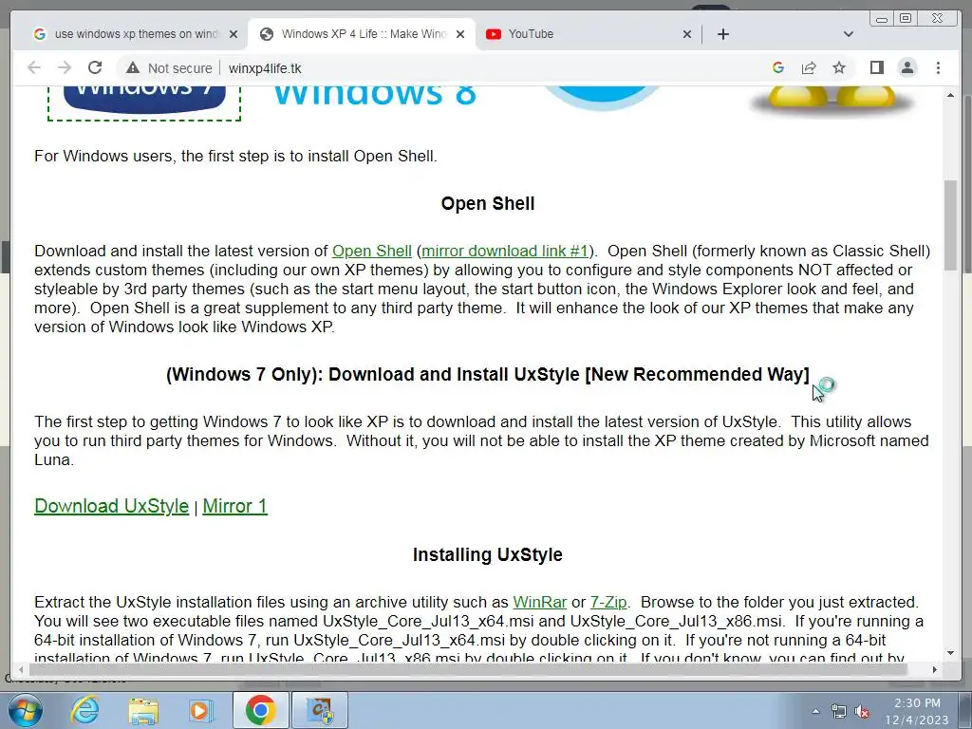
Task: Click the horizontal scrollbar left arrow
Action: point(21,669)
